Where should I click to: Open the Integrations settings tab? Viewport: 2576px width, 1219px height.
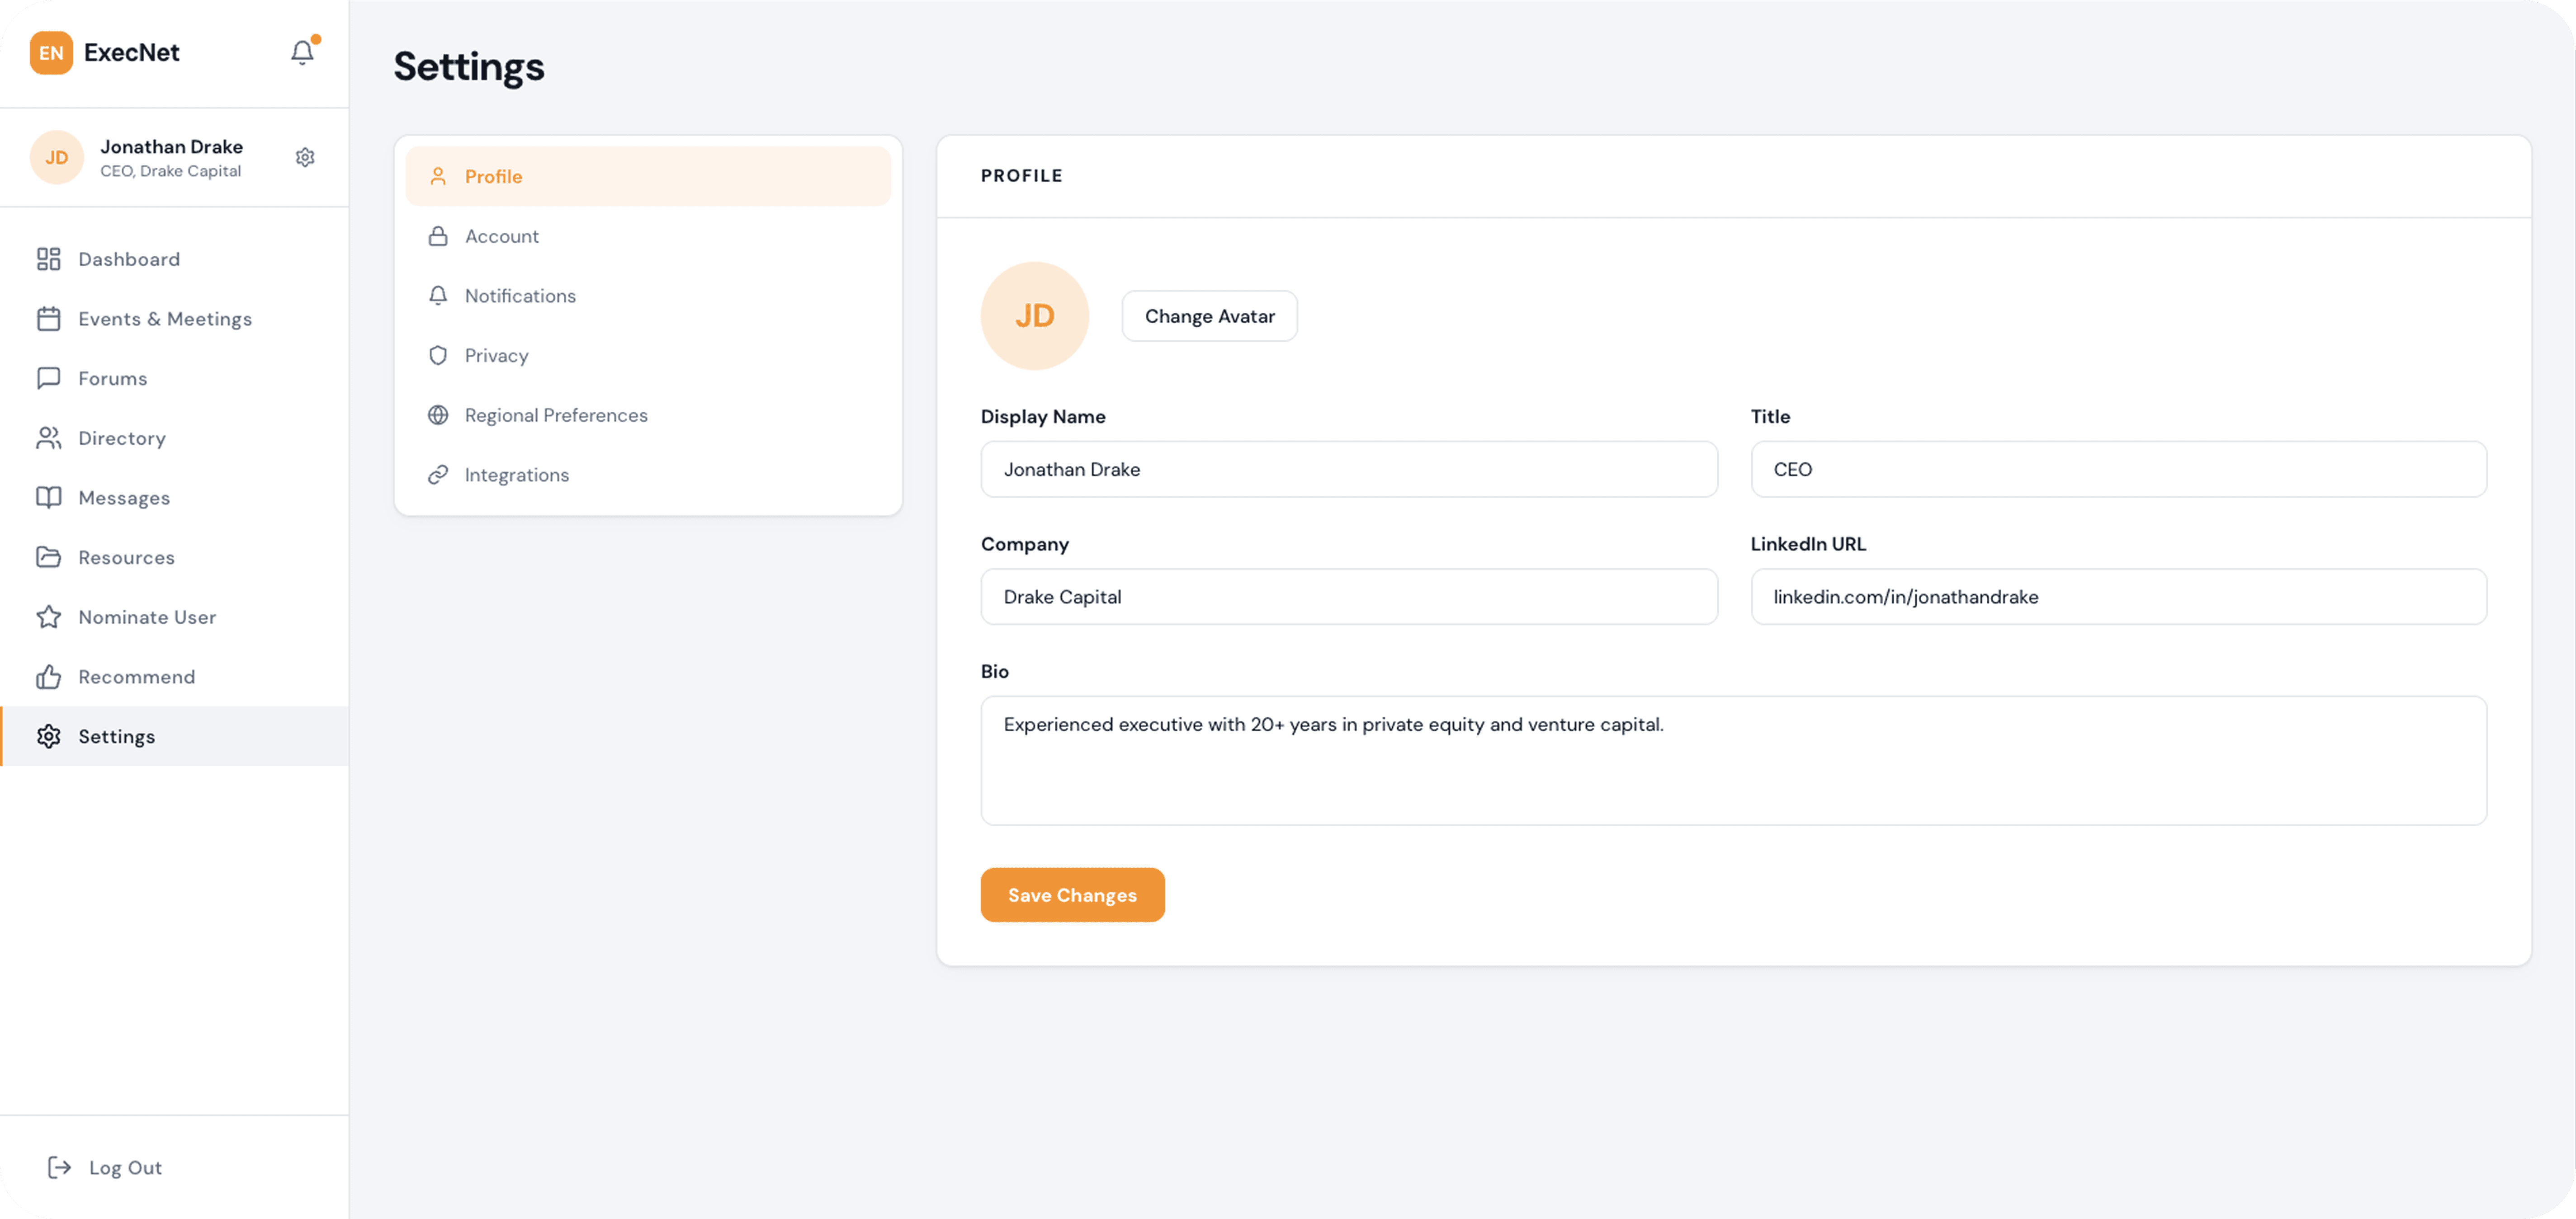(516, 475)
